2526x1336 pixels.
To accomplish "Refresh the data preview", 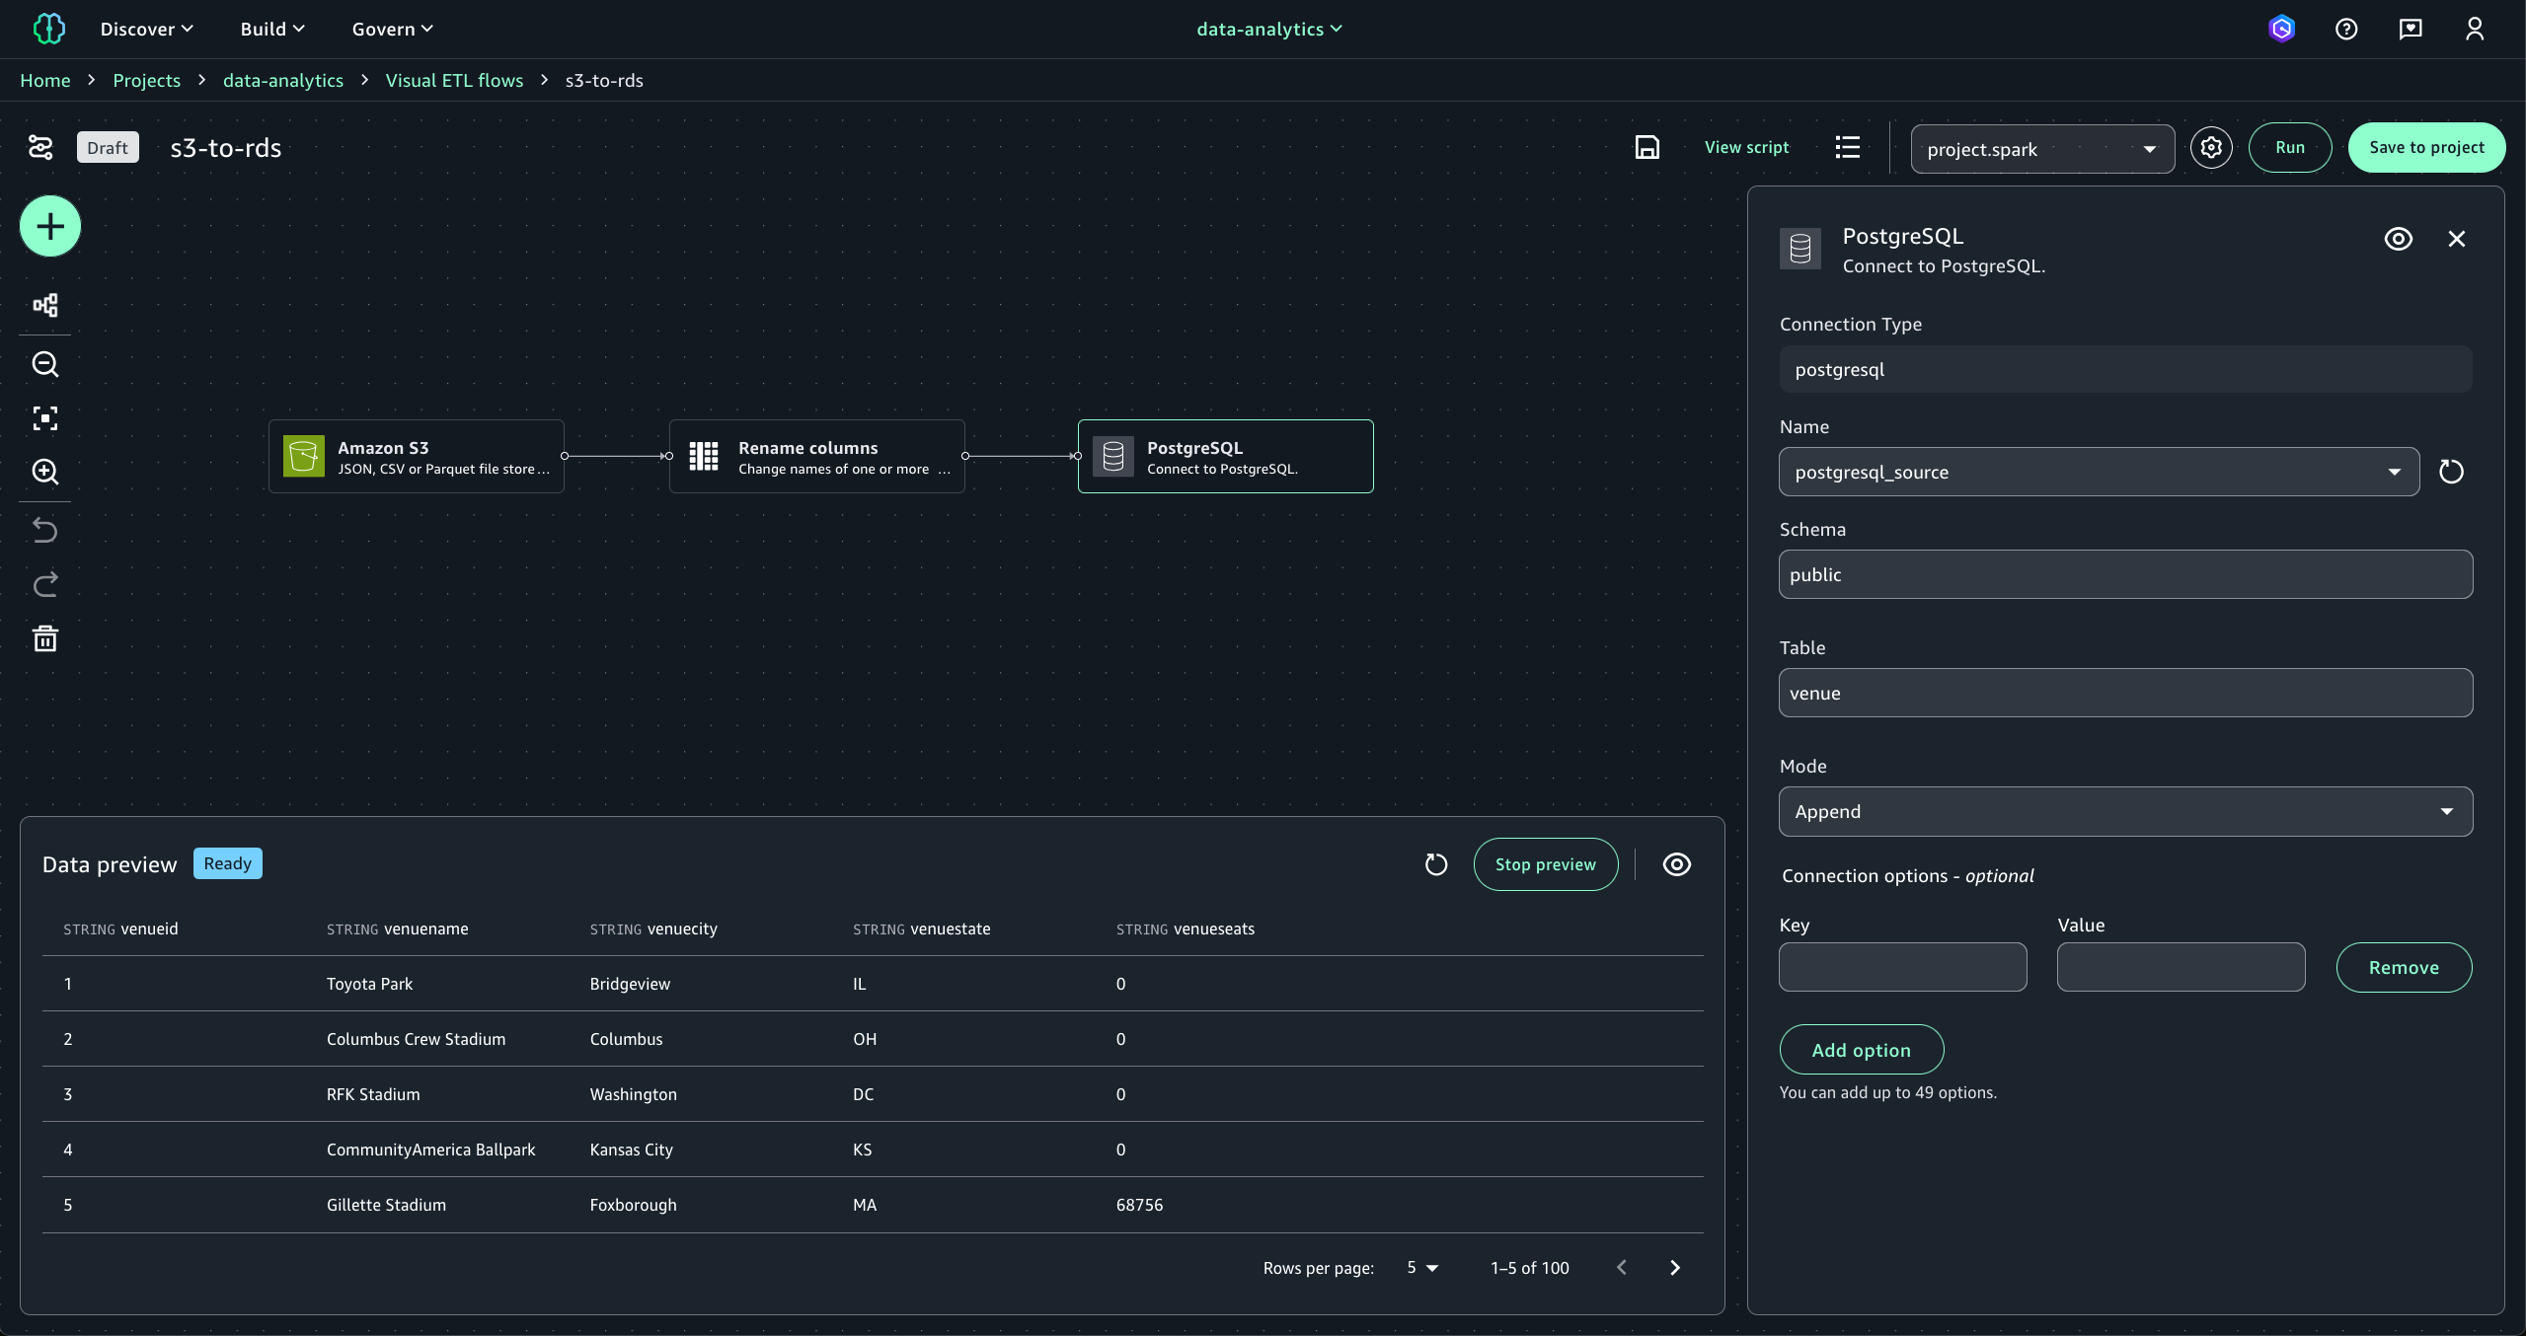I will (x=1436, y=864).
